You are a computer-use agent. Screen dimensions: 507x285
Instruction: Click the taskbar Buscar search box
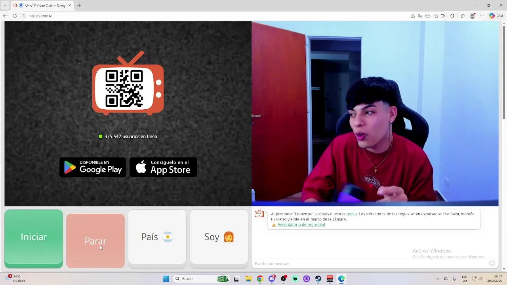click(202, 279)
